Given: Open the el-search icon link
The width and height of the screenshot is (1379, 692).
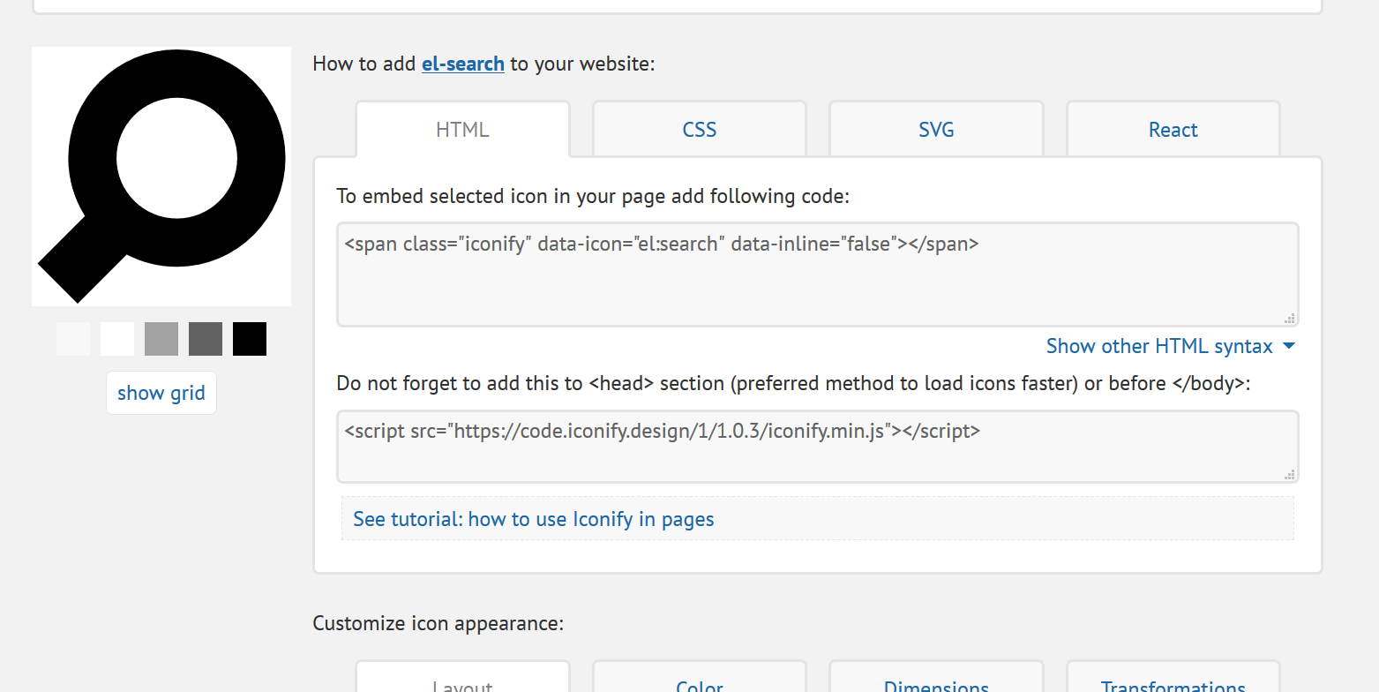Looking at the screenshot, I should pos(463,64).
